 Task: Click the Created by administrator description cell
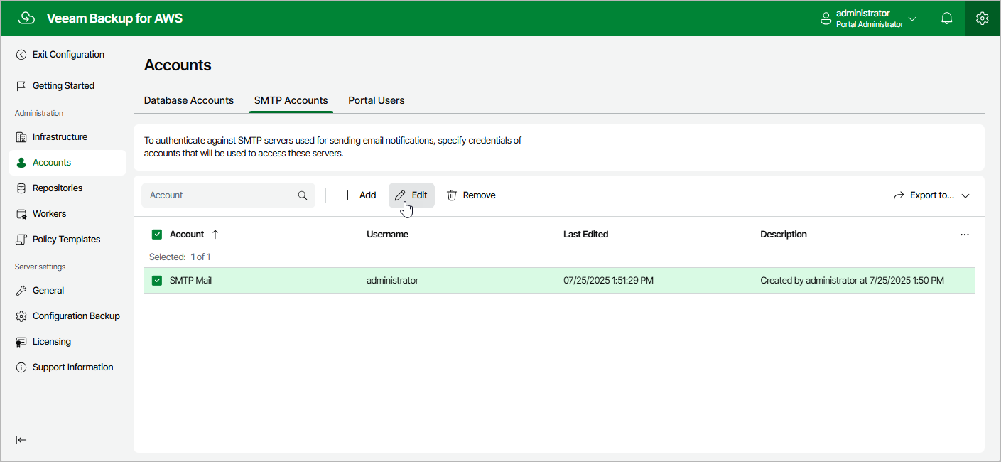pos(852,281)
